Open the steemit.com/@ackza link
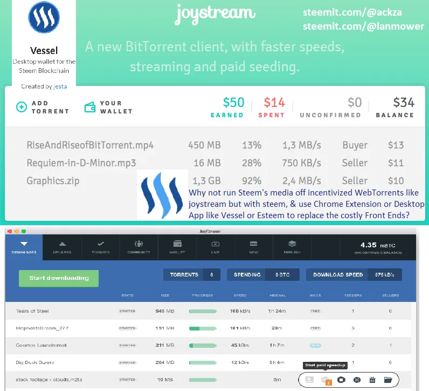 click(x=352, y=12)
